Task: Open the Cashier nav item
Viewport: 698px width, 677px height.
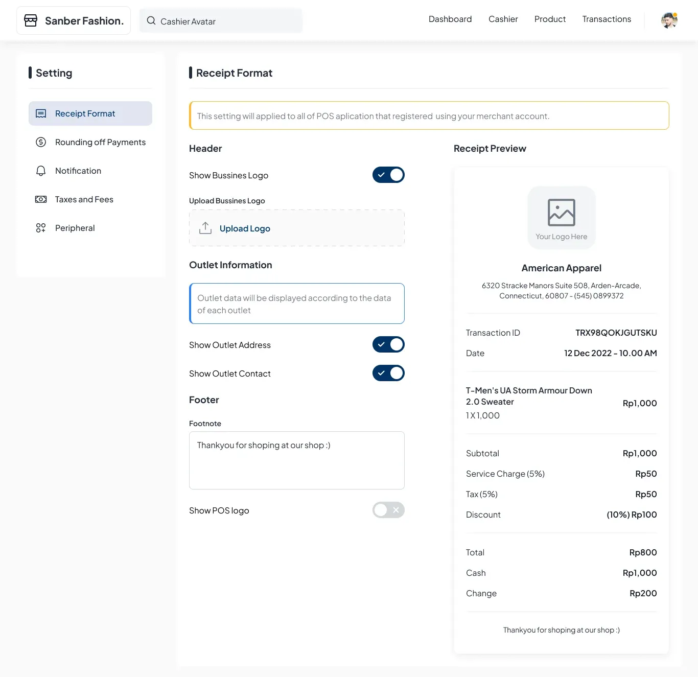Action: [503, 19]
